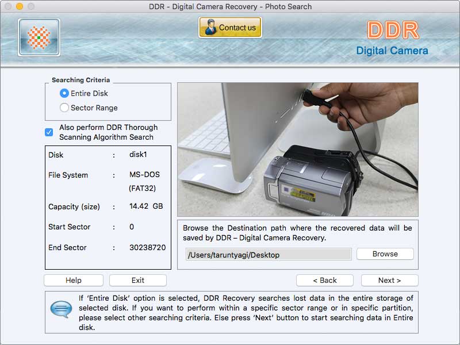Click the 14.42 GB capacity value
The width and height of the screenshot is (460, 345).
(146, 206)
